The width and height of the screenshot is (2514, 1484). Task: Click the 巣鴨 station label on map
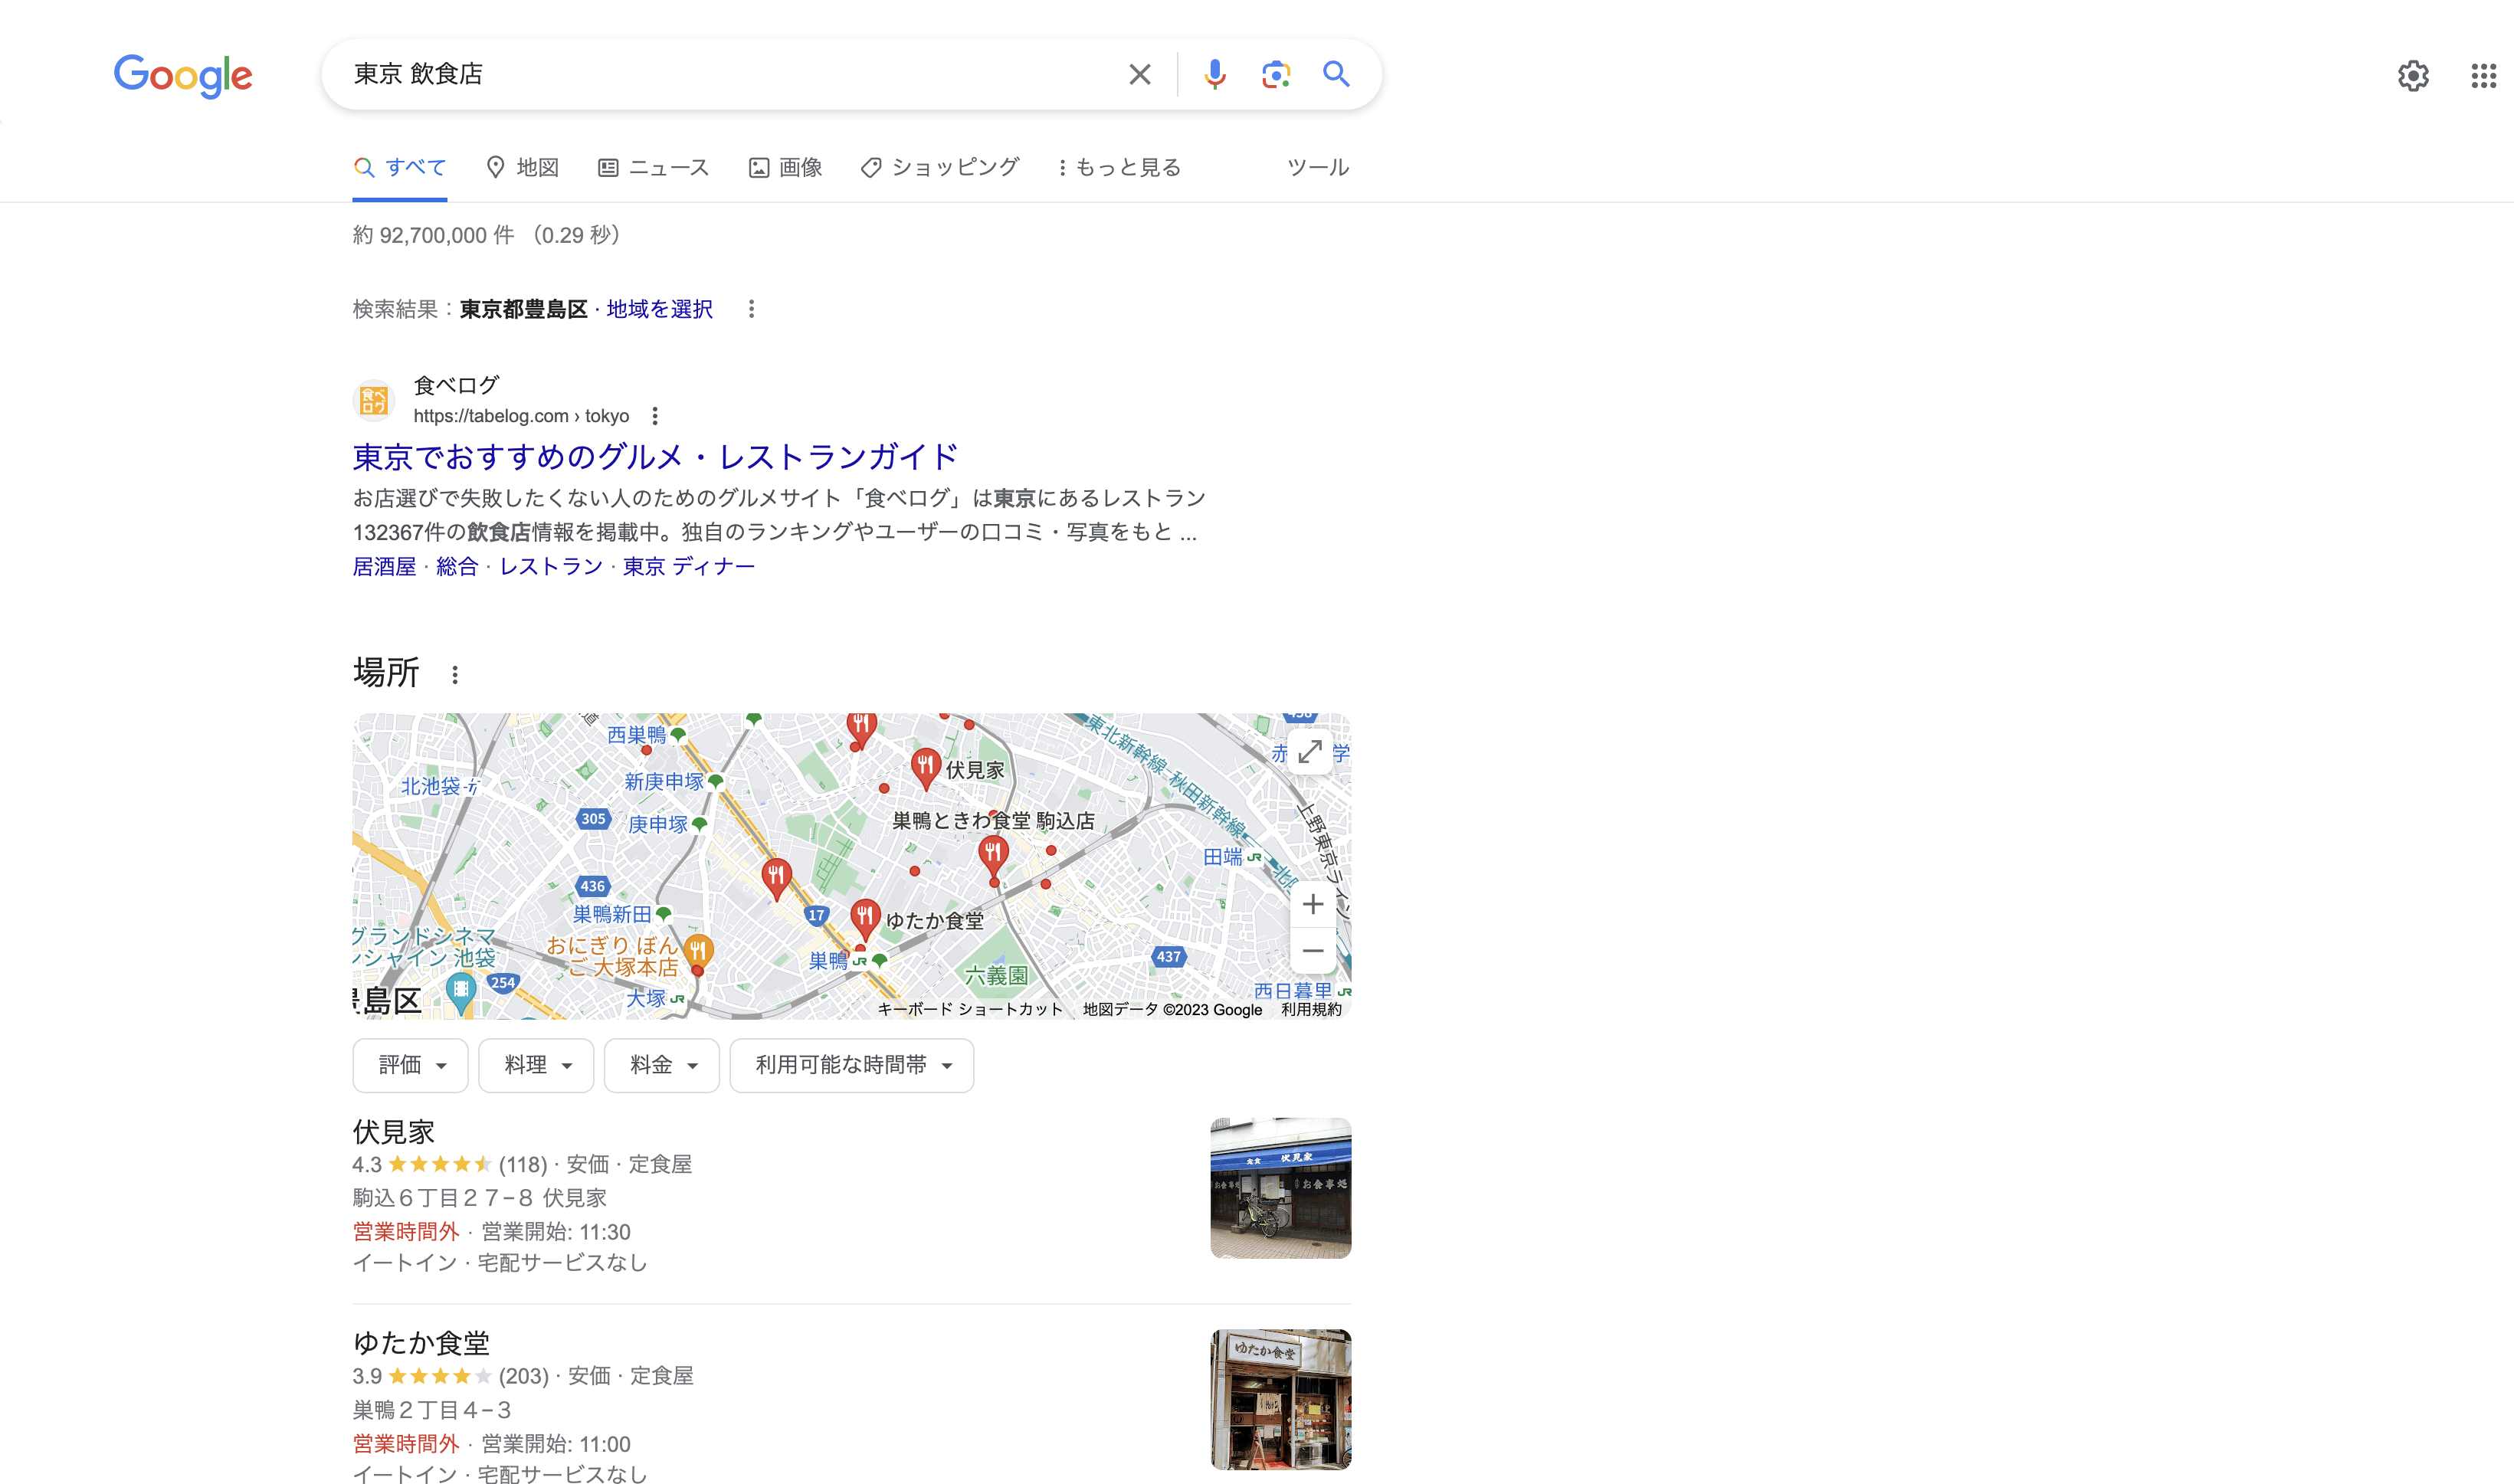[828, 961]
